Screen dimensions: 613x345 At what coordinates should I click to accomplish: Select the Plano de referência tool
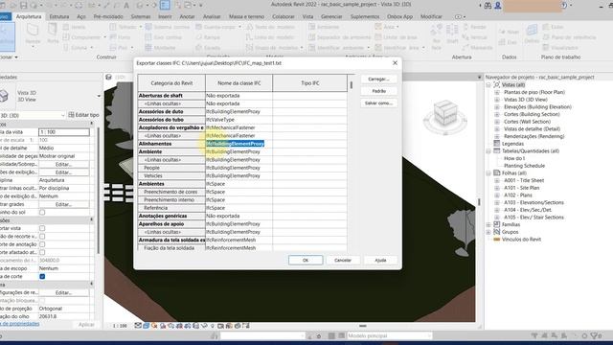coord(569,37)
